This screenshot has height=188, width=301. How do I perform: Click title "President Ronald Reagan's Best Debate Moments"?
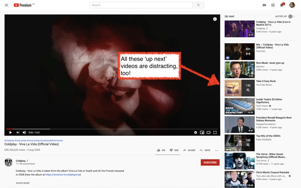[274, 119]
